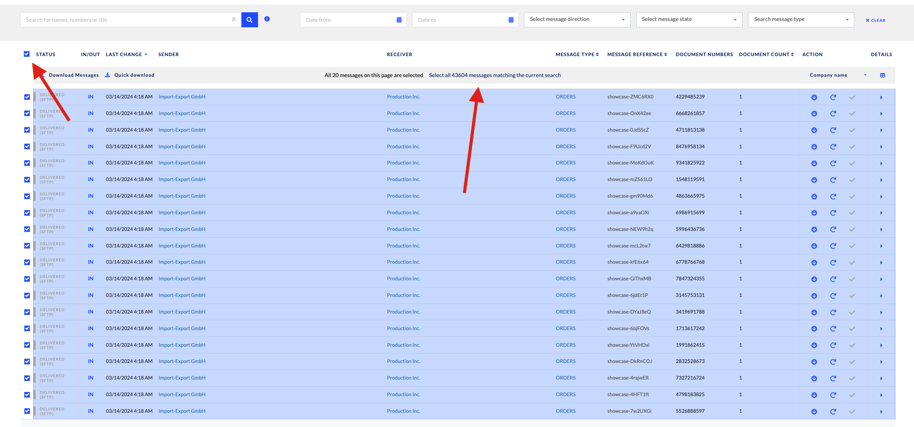
Task: Uncheck the row checkbox for showcase-6bjFOVs
Action: pyautogui.click(x=27, y=328)
